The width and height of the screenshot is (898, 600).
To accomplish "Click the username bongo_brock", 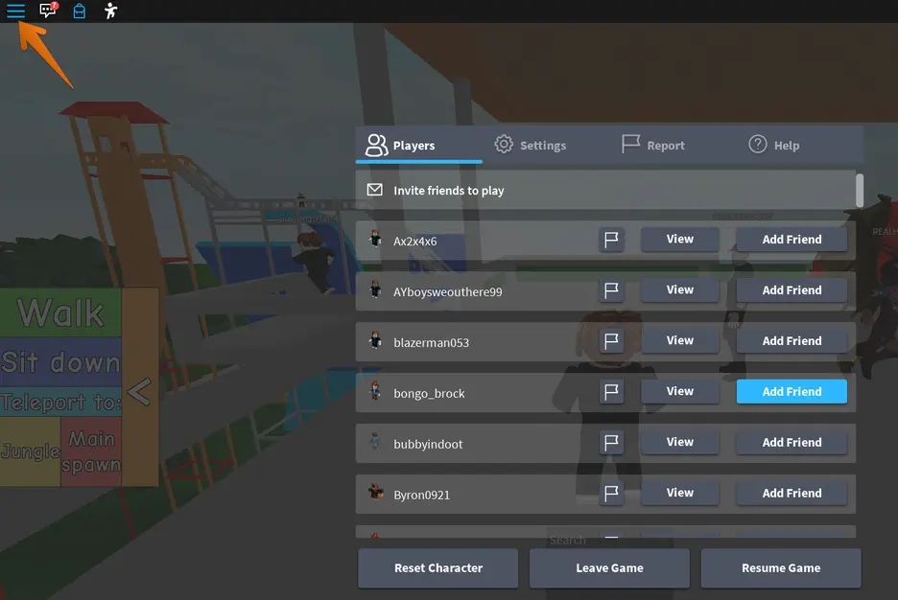I will [x=429, y=394].
